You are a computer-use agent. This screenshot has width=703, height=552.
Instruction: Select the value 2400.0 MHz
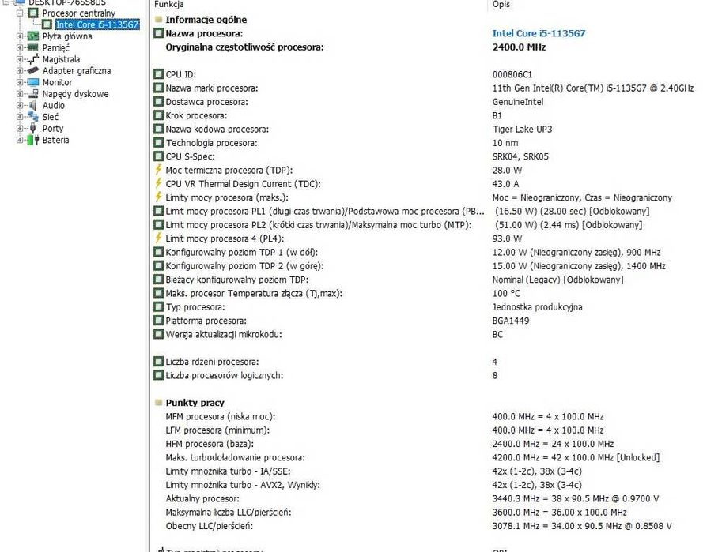coord(520,47)
